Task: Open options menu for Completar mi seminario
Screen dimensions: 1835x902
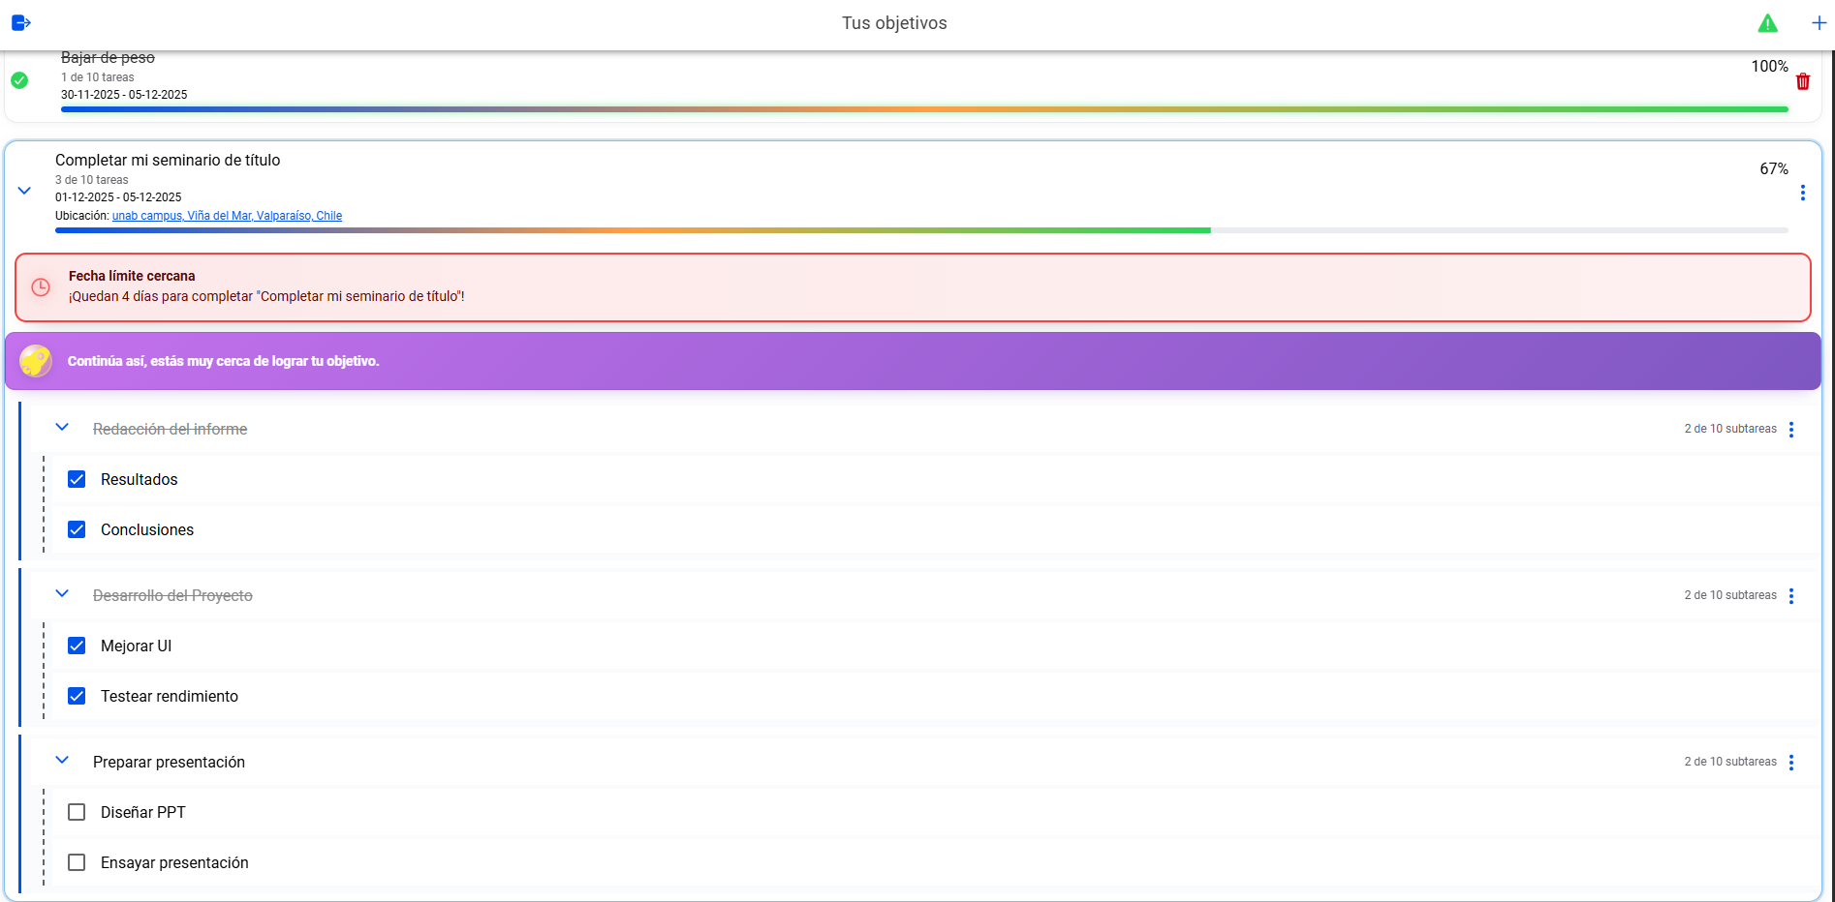Action: (x=1802, y=193)
